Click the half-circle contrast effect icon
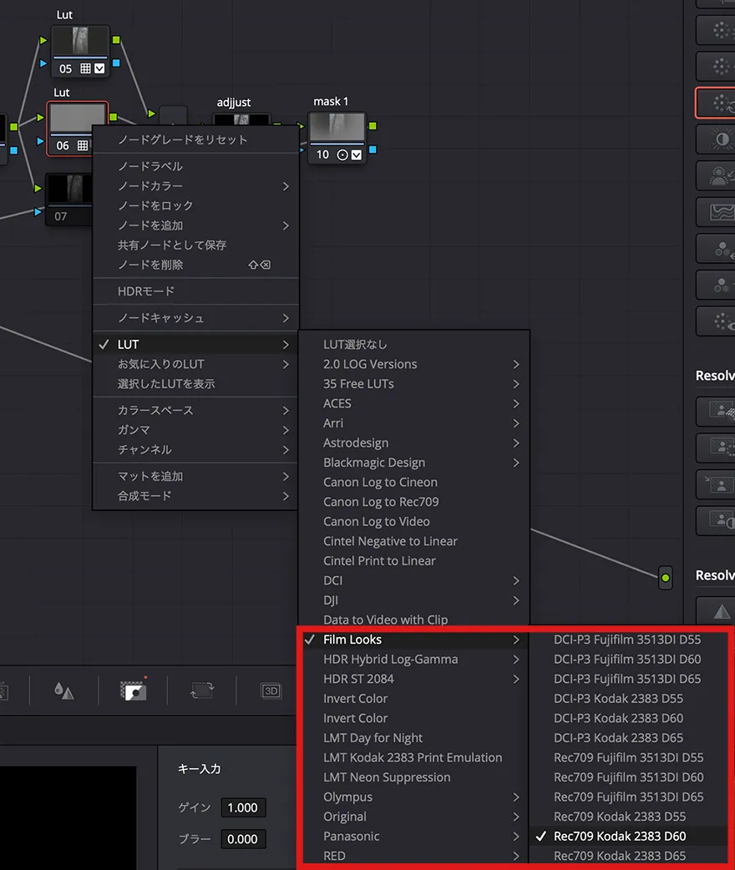The height and width of the screenshot is (870, 735). tap(715, 139)
